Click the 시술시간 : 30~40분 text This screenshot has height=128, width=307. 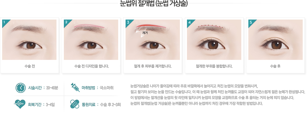coord(43,88)
